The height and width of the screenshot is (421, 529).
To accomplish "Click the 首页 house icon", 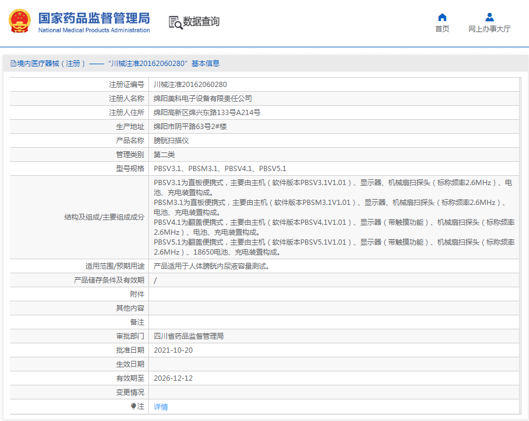I will coord(442,17).
